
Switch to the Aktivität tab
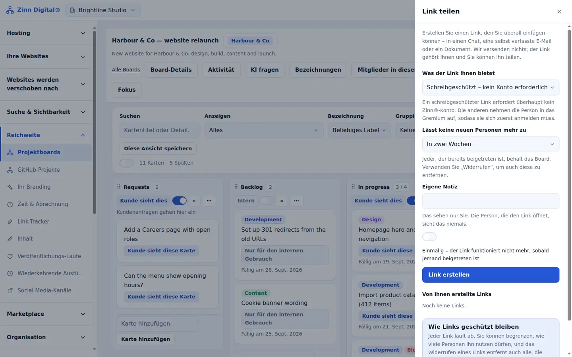tap(221, 70)
